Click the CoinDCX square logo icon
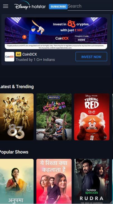This screenshot has width=113, height=204. (x=10, y=57)
